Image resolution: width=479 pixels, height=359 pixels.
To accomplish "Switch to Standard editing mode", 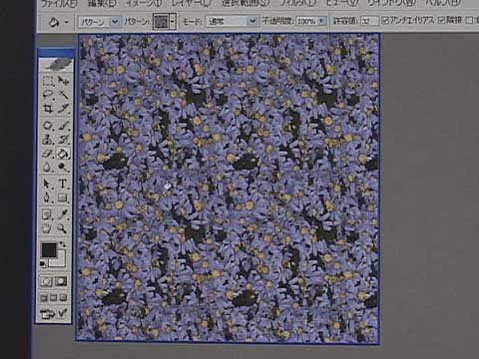I will (x=47, y=281).
